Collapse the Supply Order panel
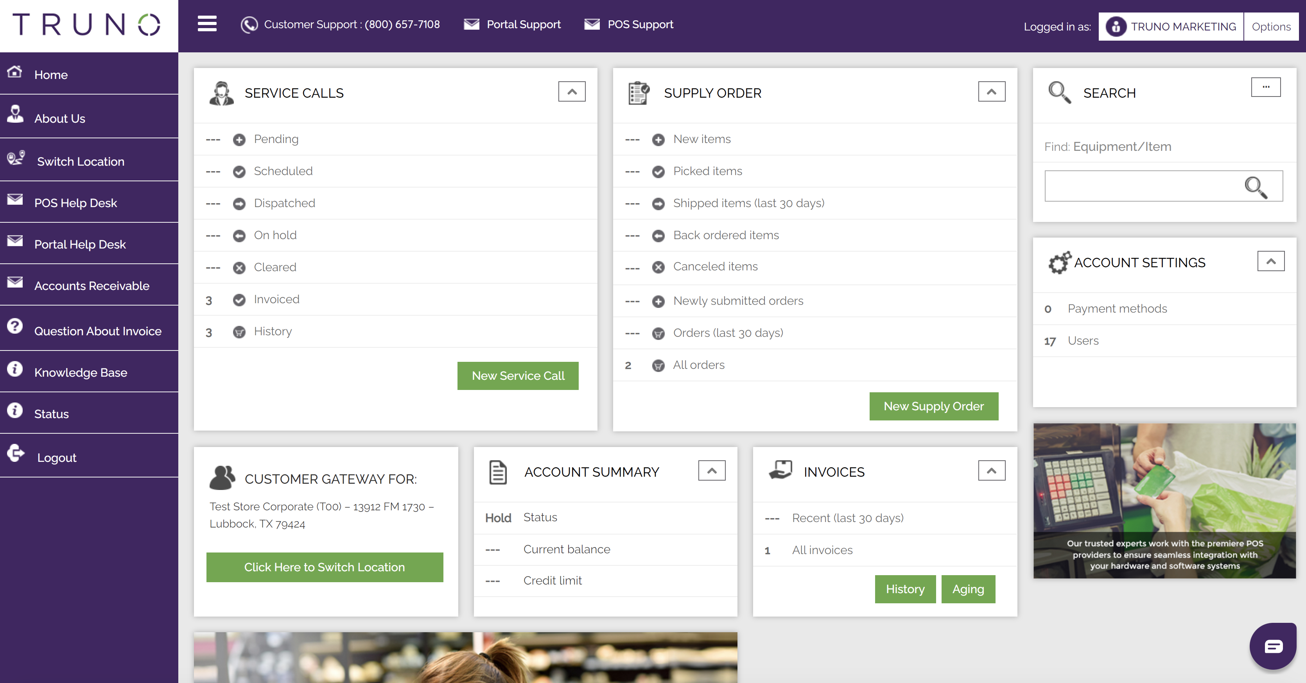 point(992,92)
